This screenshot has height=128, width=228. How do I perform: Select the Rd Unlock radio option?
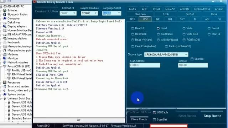point(133,34)
